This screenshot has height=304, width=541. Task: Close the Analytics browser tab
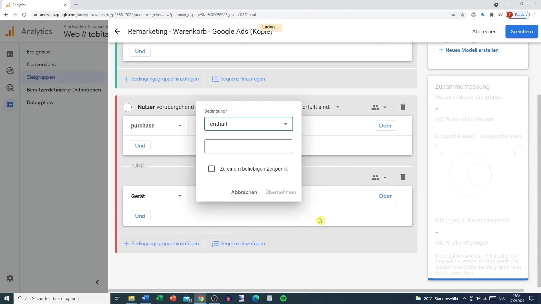click(x=65, y=5)
